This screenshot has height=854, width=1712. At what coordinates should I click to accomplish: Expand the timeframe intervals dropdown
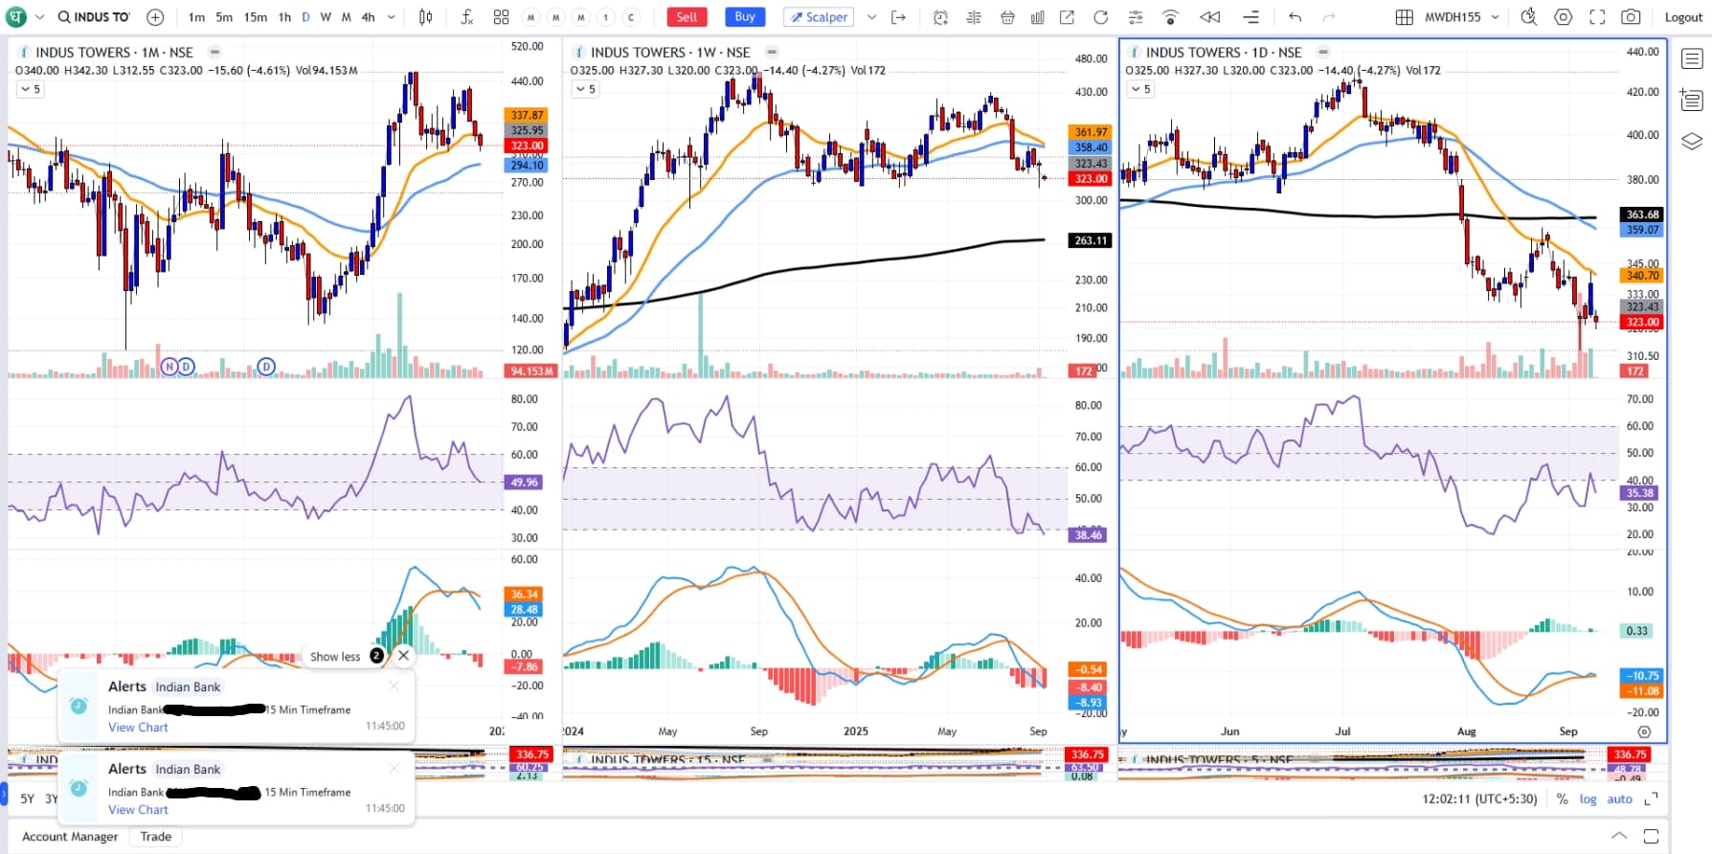[x=392, y=17]
